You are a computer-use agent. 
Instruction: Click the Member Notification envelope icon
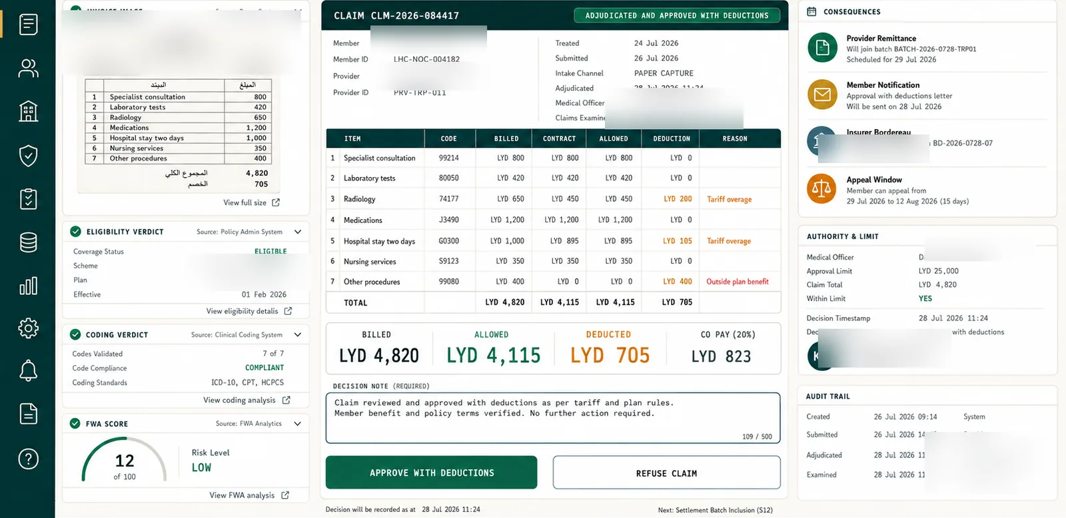822,95
